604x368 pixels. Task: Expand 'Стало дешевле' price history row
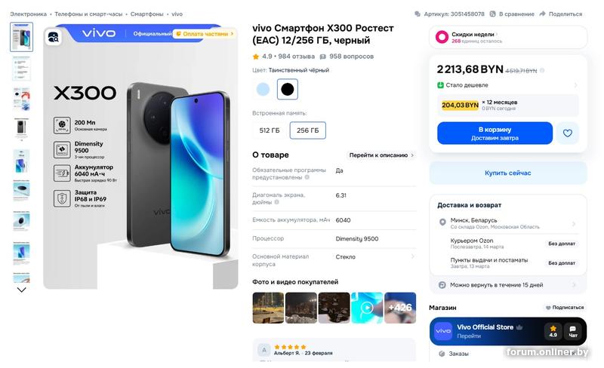click(x=507, y=86)
